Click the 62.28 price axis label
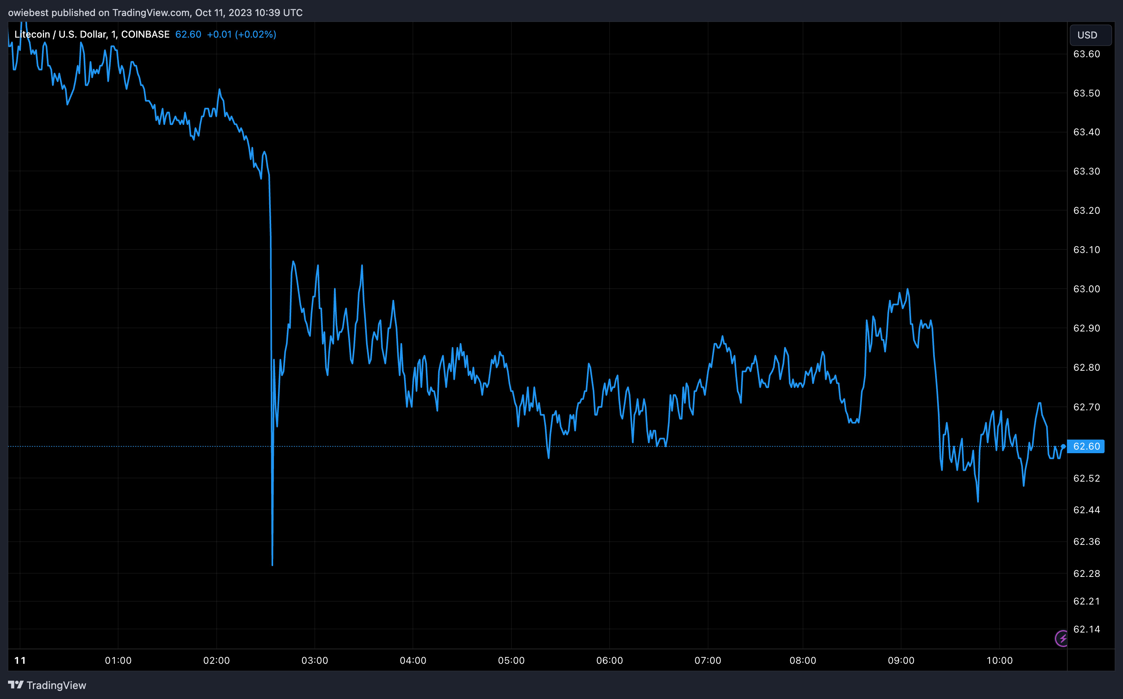This screenshot has width=1123, height=699. pos(1087,573)
